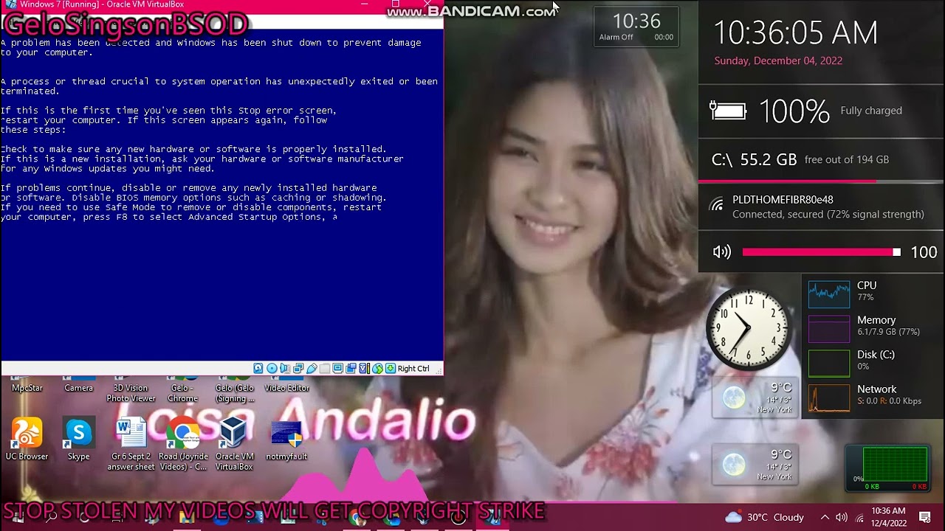Open the Road (Joyride Videos) Chrome shortcut
Image resolution: width=945 pixels, height=531 pixels.
(183, 445)
